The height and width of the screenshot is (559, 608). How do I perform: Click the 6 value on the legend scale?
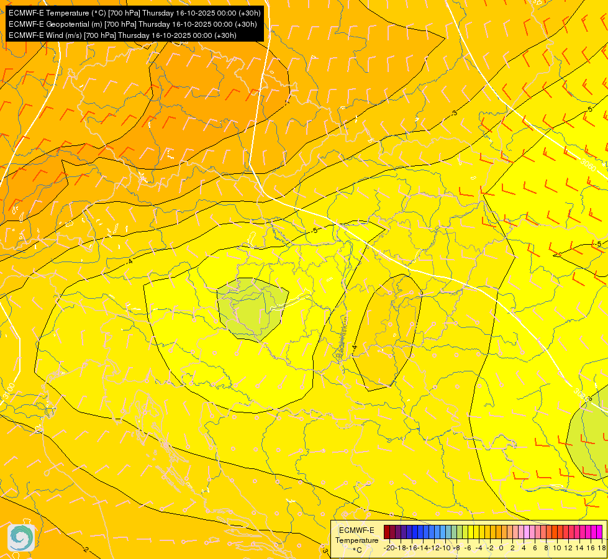click(535, 548)
